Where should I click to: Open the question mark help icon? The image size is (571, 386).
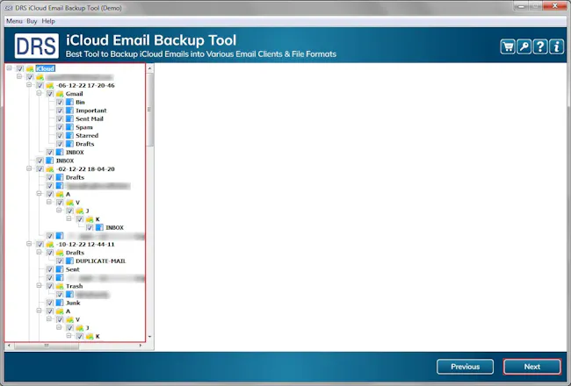(540, 46)
